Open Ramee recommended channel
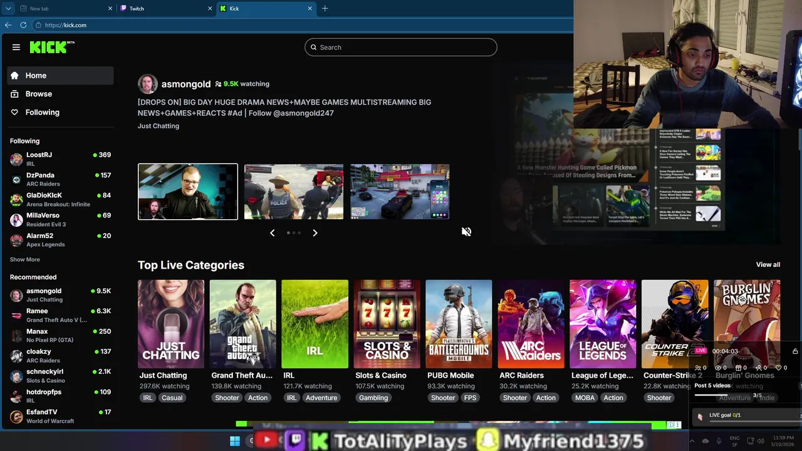The image size is (802, 451). [x=60, y=315]
